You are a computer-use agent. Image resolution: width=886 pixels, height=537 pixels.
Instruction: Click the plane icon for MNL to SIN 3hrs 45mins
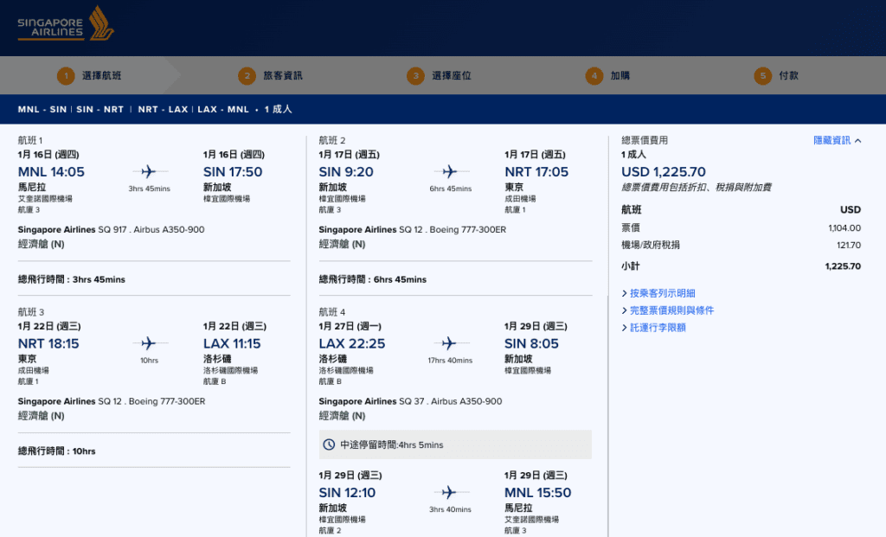[149, 171]
